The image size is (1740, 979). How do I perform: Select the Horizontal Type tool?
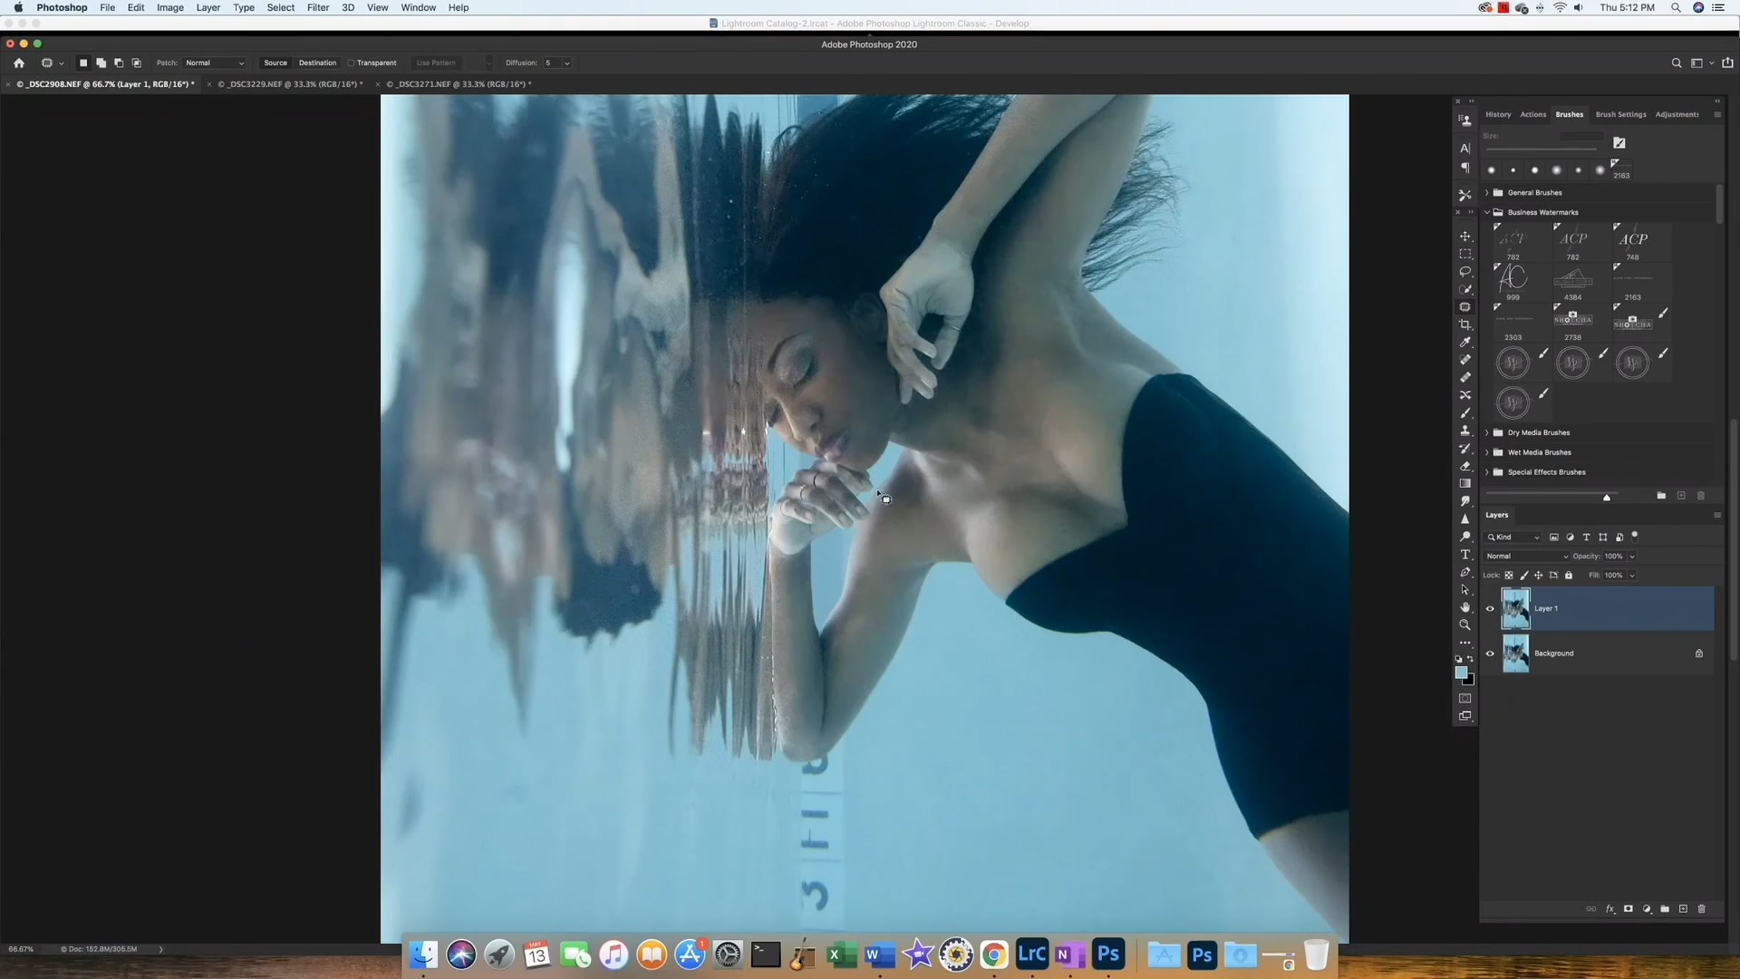1465,555
